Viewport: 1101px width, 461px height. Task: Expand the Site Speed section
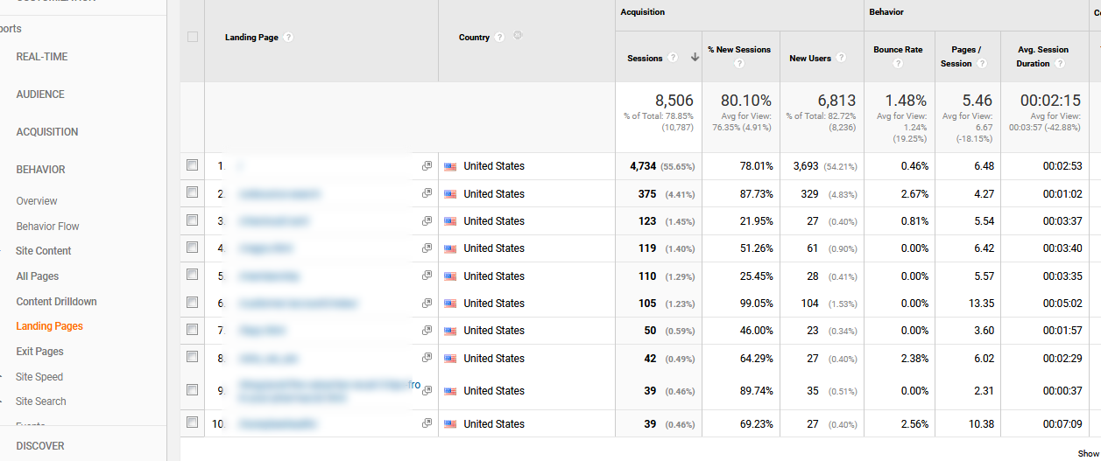39,377
